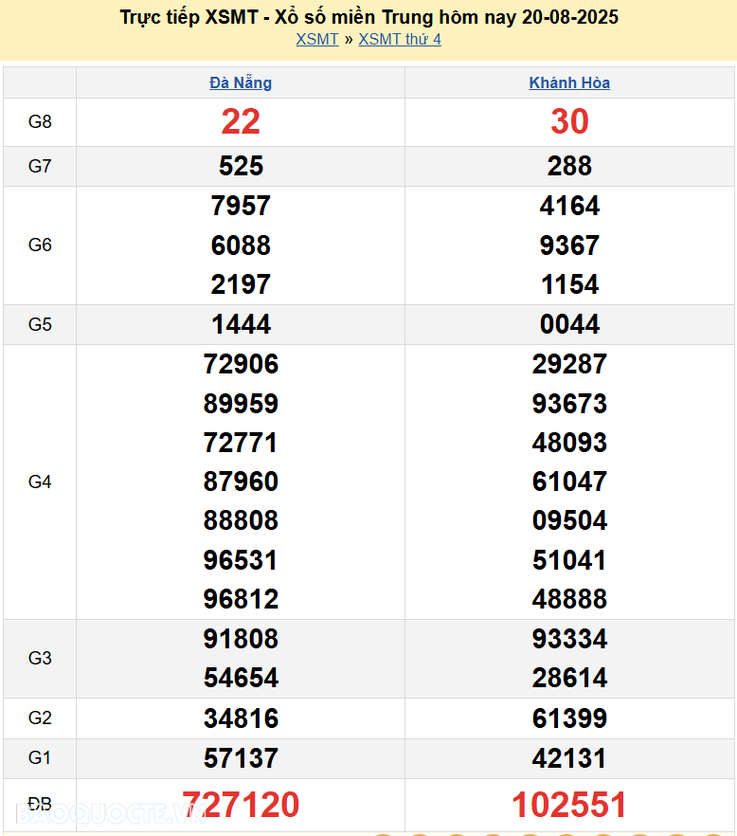Click the G6 row label

[x=40, y=245]
